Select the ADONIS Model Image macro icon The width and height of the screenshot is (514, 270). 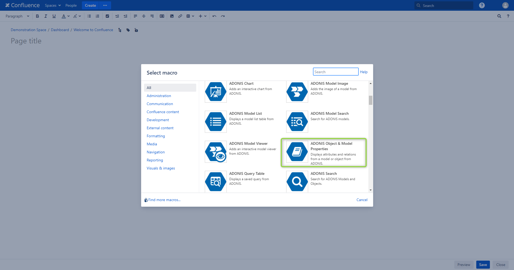point(297,92)
